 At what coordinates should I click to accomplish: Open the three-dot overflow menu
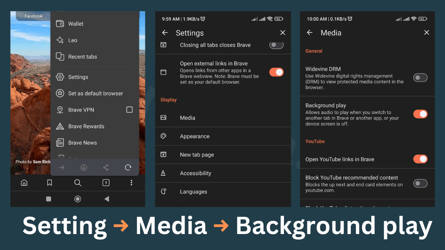(131, 183)
